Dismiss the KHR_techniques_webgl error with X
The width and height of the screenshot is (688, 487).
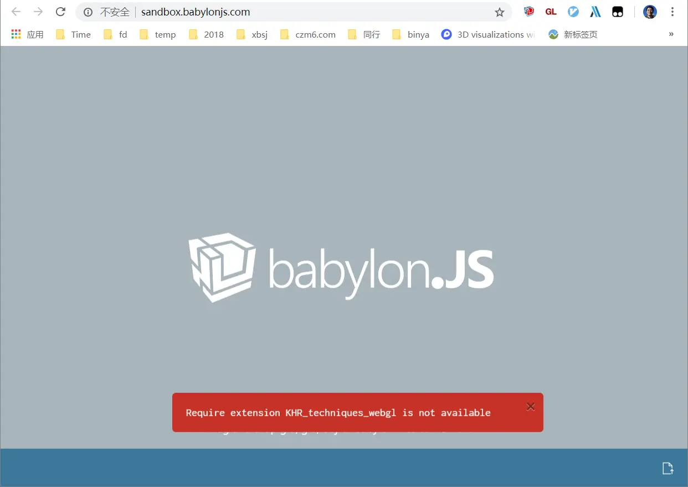coord(531,407)
